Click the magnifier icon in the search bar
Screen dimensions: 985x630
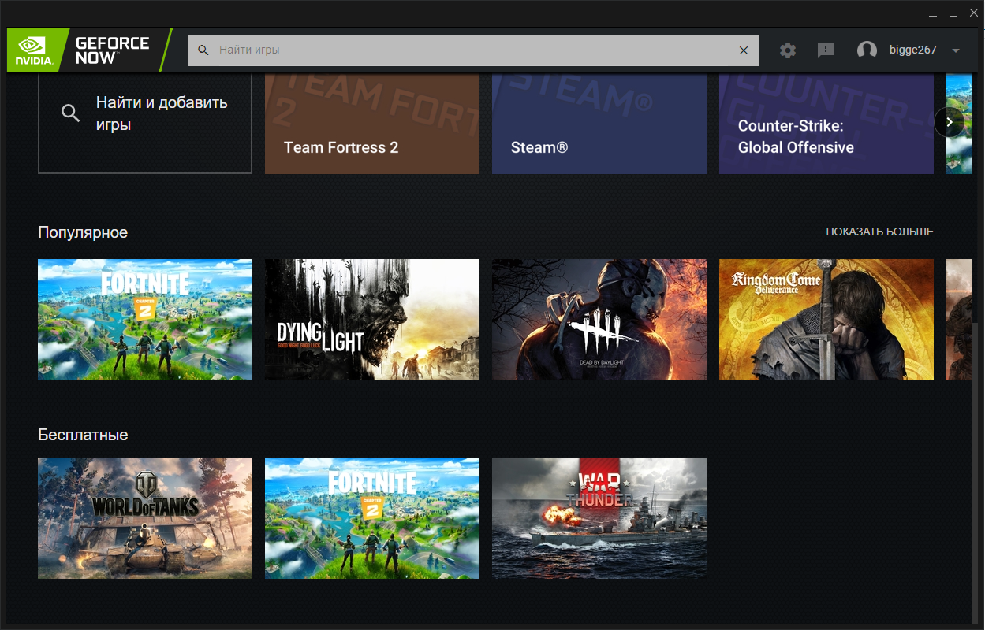(x=203, y=50)
